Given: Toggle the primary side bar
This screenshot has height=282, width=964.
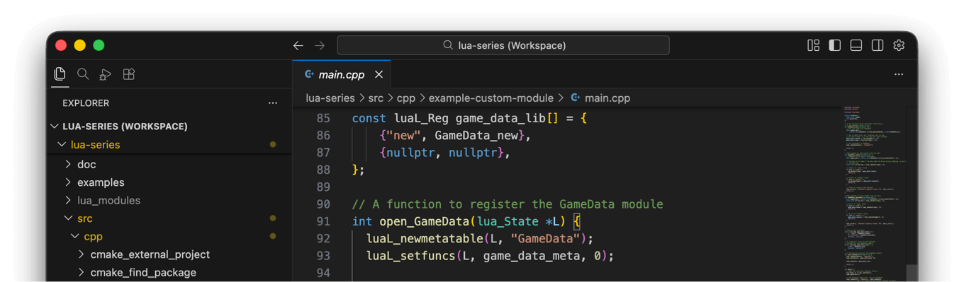Looking at the screenshot, I should click(x=835, y=45).
